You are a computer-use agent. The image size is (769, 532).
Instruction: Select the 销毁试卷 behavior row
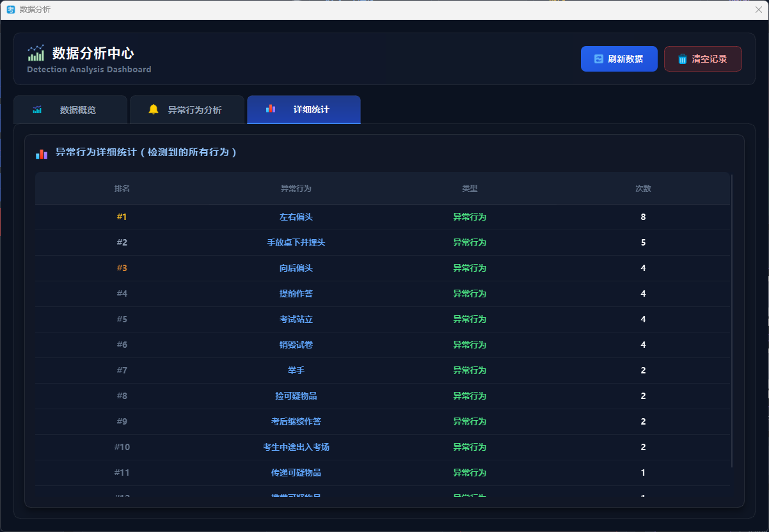pyautogui.click(x=296, y=345)
